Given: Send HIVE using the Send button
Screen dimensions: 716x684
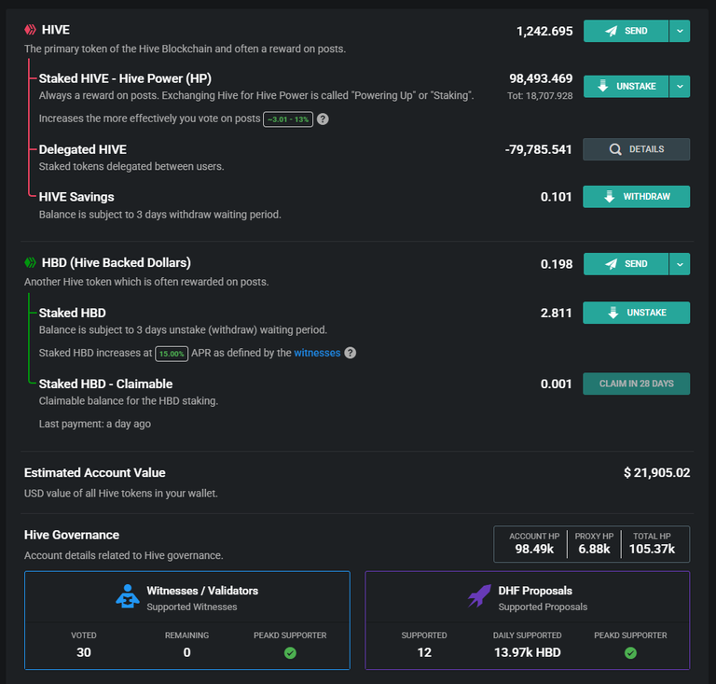Looking at the screenshot, I should [626, 31].
